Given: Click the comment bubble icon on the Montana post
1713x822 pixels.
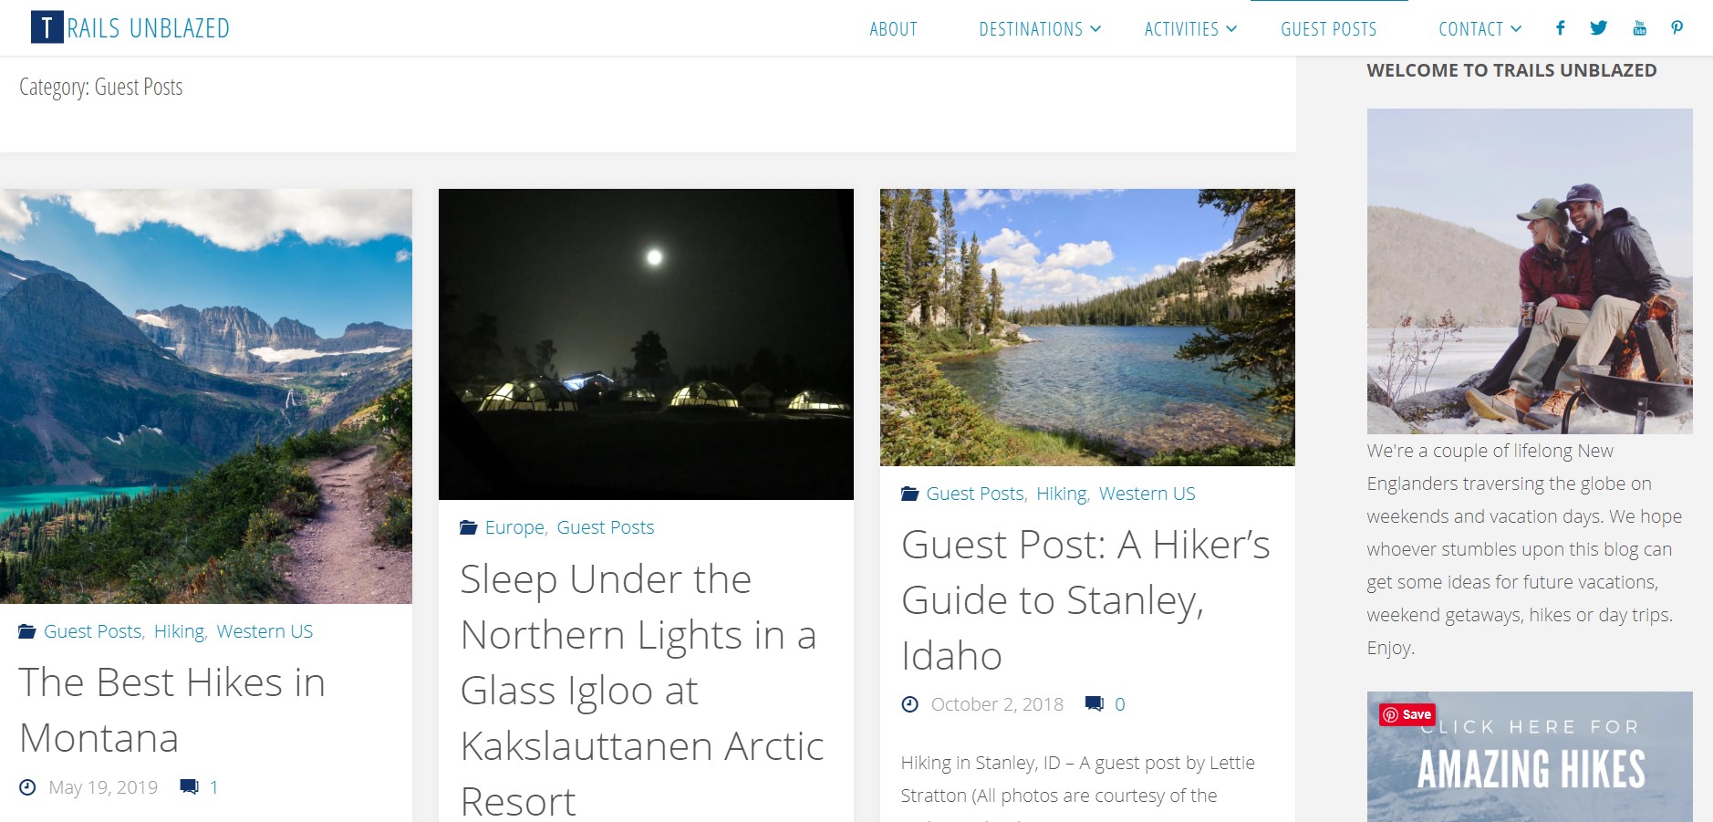Looking at the screenshot, I should coord(190,786).
